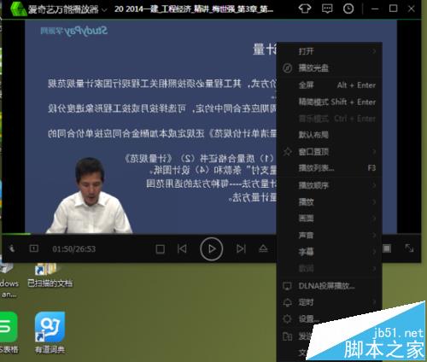Image resolution: width=427 pixels, height=362 pixels.
Task: Choose 精简模式 Shift+Enter menu entry
Action: tap(329, 102)
